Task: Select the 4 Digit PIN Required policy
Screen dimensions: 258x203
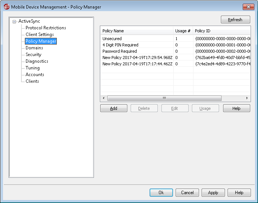Action: point(120,45)
